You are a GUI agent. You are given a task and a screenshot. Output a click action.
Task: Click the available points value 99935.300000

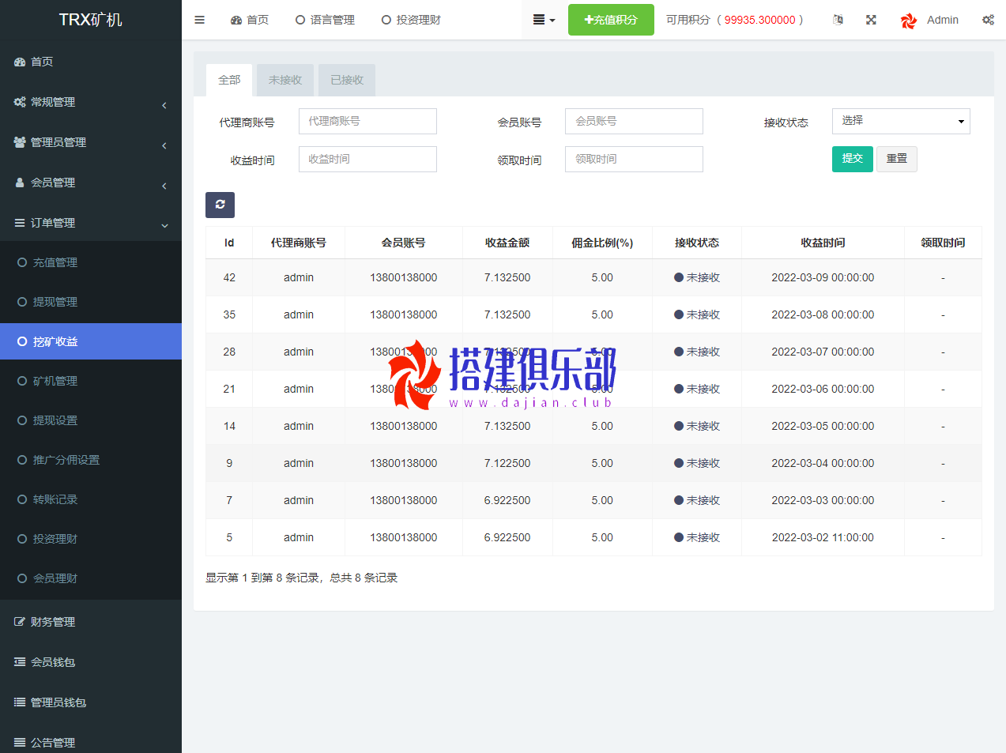pos(759,20)
